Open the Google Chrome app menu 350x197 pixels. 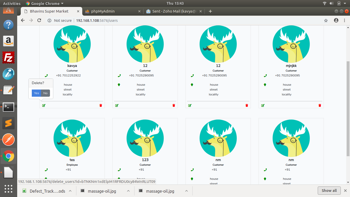pos(44,3)
